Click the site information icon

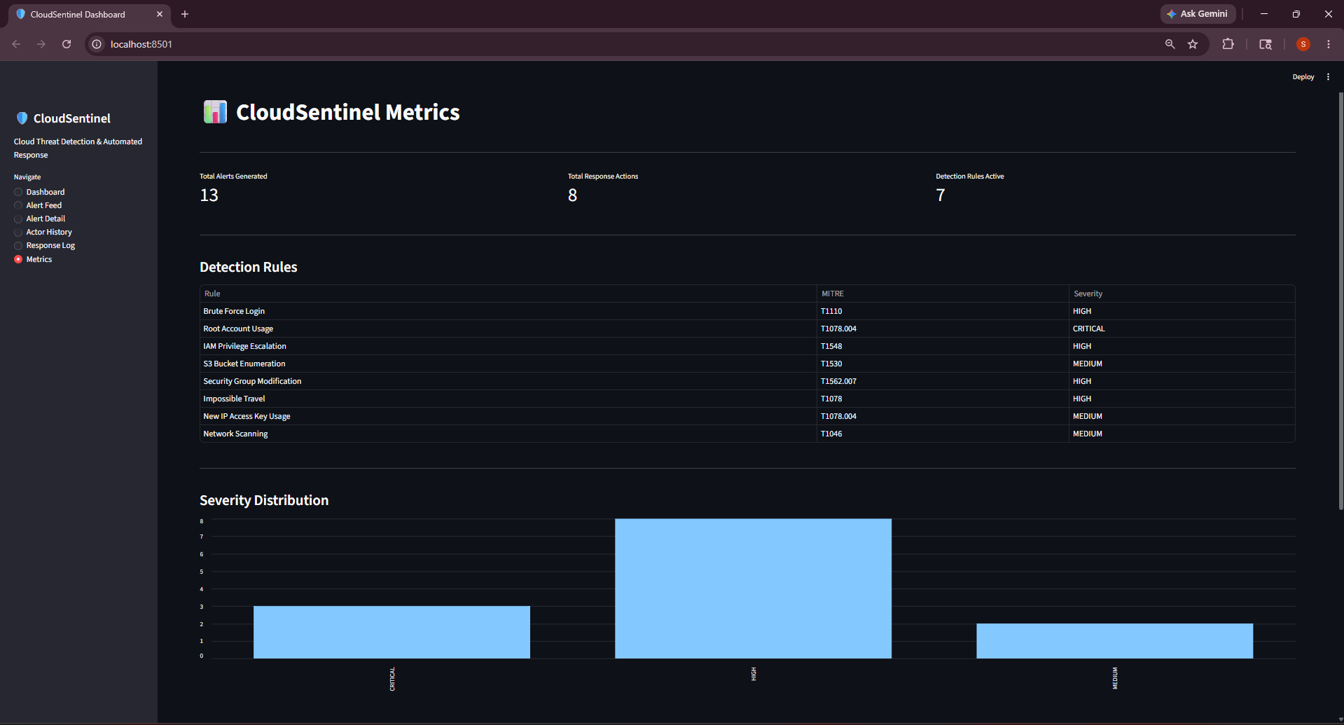[x=97, y=44]
